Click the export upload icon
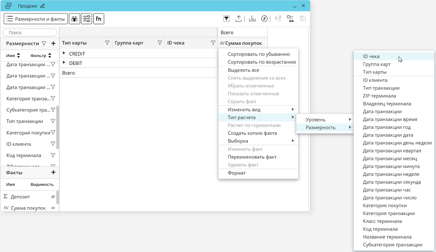436x252 pixels. tap(238, 19)
